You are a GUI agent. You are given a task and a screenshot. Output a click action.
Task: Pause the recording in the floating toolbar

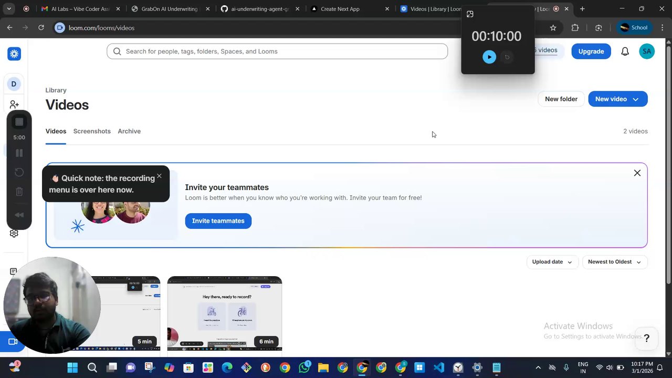click(x=19, y=153)
